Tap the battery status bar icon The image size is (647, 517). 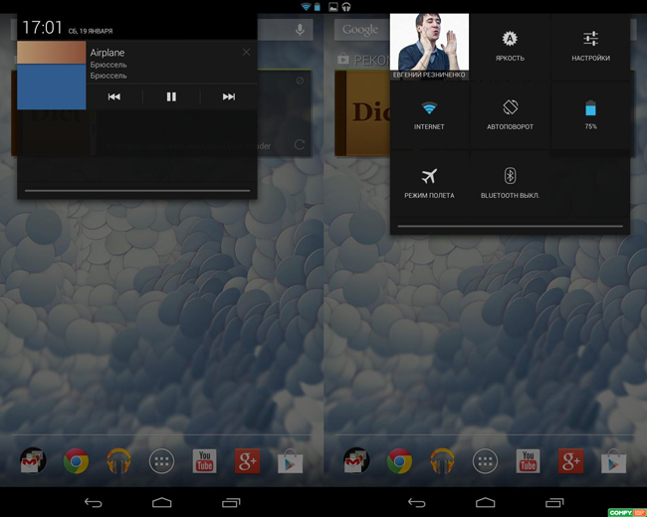click(x=317, y=7)
